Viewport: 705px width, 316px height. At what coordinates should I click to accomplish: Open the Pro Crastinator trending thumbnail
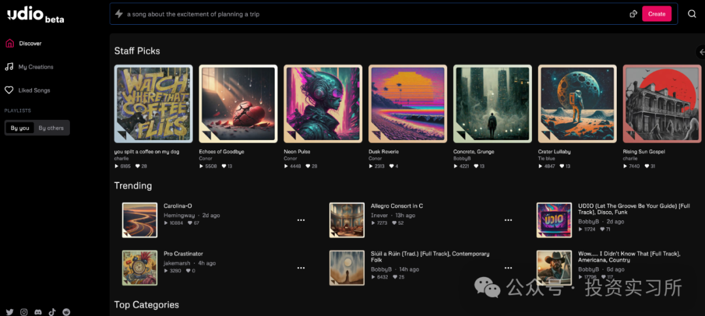140,268
